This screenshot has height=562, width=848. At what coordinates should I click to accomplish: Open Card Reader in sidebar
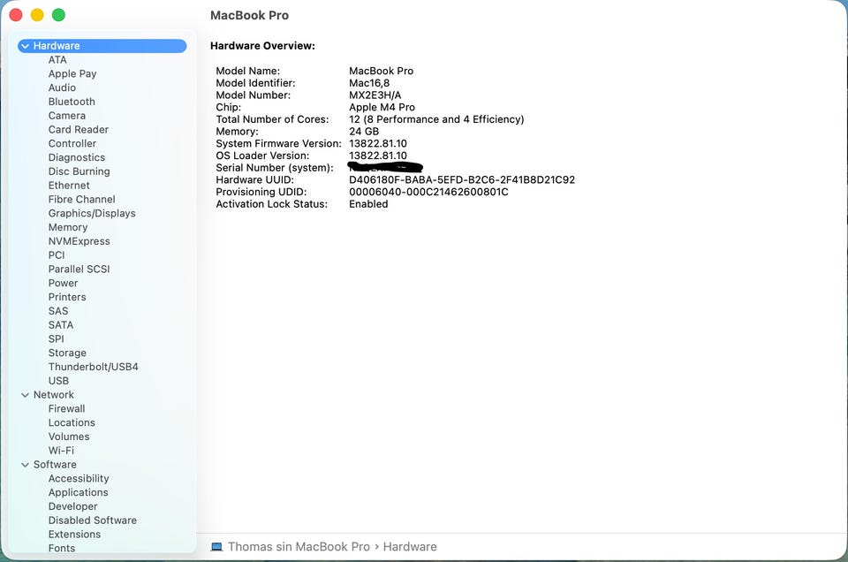click(x=79, y=130)
